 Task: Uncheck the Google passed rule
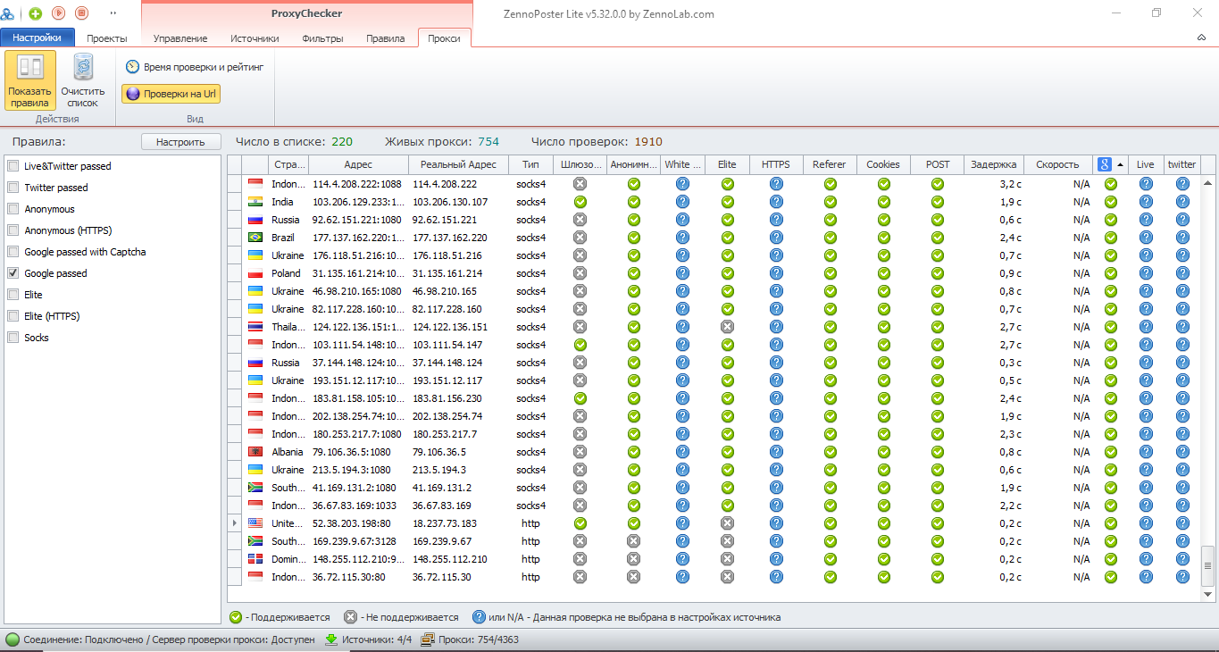pyautogui.click(x=13, y=273)
